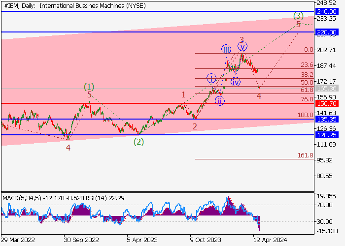Select the circled blue iii wave marker
The width and height of the screenshot is (345, 246).
tap(226, 49)
